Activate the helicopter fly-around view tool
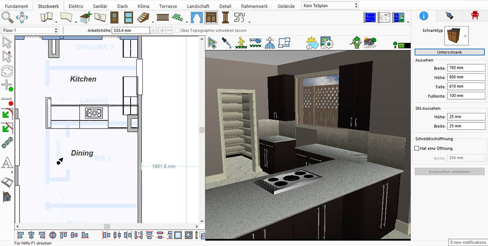 (255, 42)
